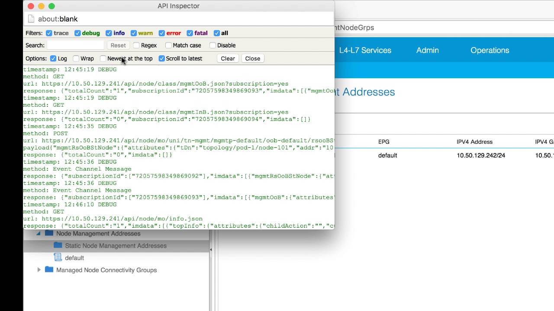
Task: Select Static Node Management Addresses item
Action: pos(116,246)
